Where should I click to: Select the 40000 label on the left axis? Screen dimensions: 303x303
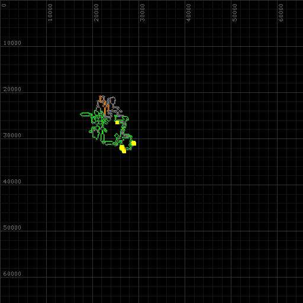click(x=12, y=182)
